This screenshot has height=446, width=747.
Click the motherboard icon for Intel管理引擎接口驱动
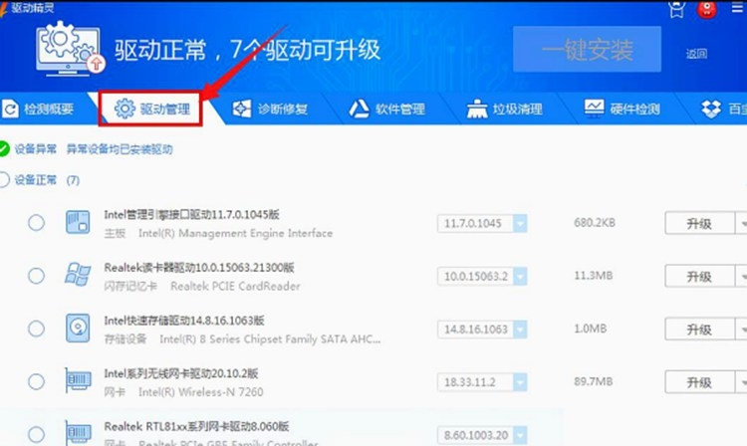click(78, 222)
